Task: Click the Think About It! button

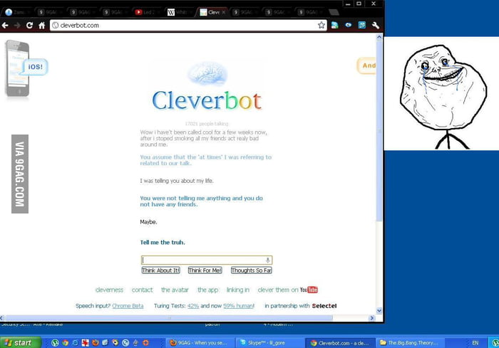Action: tap(160, 270)
